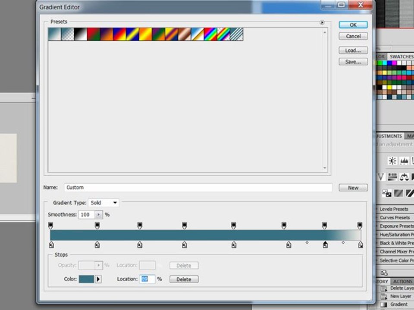This screenshot has width=414, height=310.
Task: Click New to create gradient preset
Action: click(x=353, y=188)
